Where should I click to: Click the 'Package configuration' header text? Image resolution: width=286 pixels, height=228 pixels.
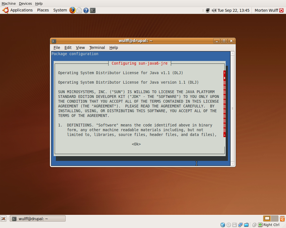(x=75, y=54)
